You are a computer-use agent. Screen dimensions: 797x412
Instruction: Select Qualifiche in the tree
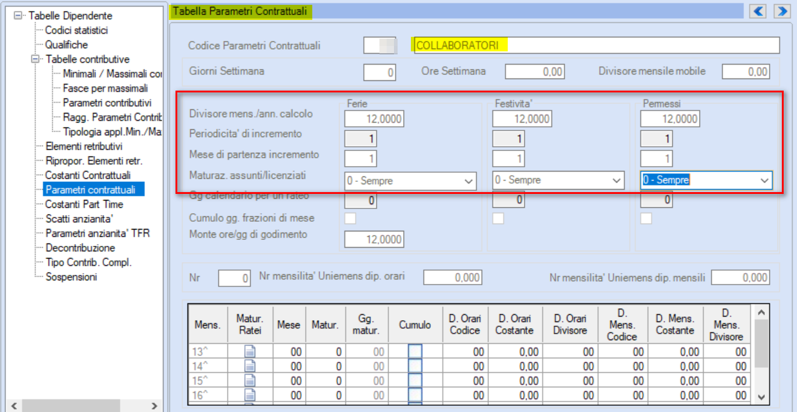pos(67,45)
